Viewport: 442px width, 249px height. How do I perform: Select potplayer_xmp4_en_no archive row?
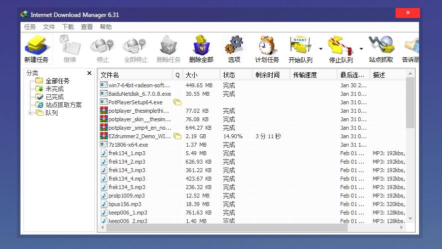point(252,128)
